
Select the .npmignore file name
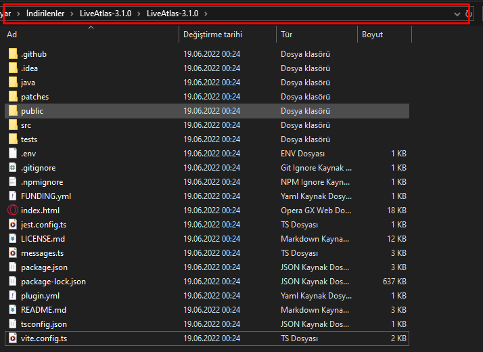(42, 182)
